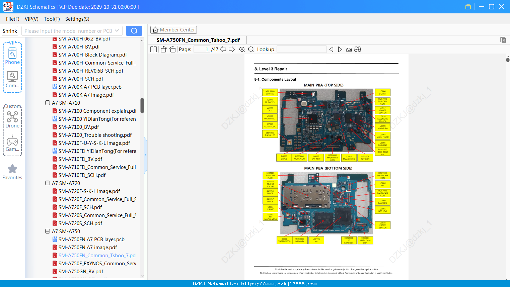Open SM-A720S_SCH.pdf
Screen dimensions: 510x287
80,223
